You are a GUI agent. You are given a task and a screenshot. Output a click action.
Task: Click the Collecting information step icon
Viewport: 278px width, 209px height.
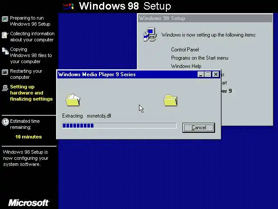[x=5, y=35]
